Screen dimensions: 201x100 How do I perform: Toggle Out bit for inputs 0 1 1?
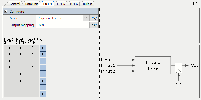point(43,68)
